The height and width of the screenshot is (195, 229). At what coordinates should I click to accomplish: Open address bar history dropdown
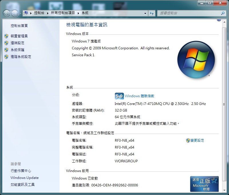145,13
